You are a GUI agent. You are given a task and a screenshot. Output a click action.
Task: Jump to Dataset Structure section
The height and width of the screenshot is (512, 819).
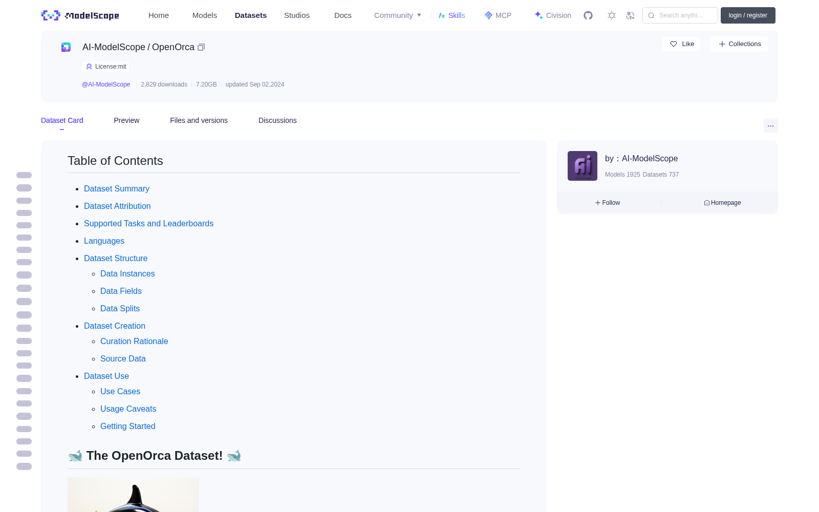116,259
